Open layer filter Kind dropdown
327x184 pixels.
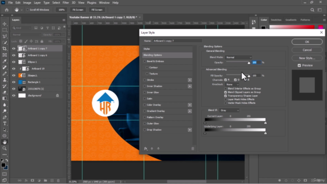click(x=21, y=28)
